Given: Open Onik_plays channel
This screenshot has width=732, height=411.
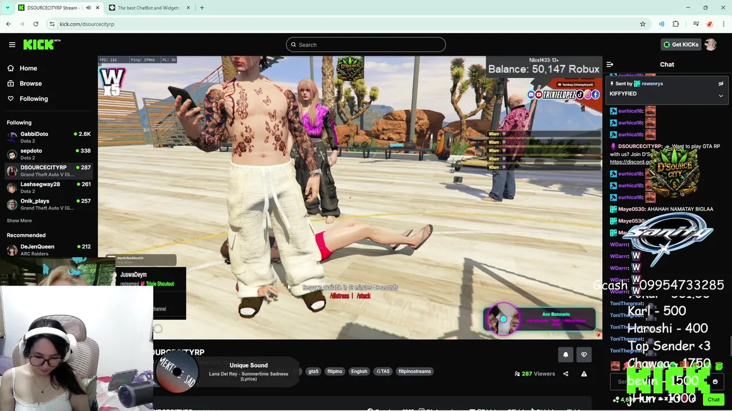Looking at the screenshot, I should (x=49, y=204).
